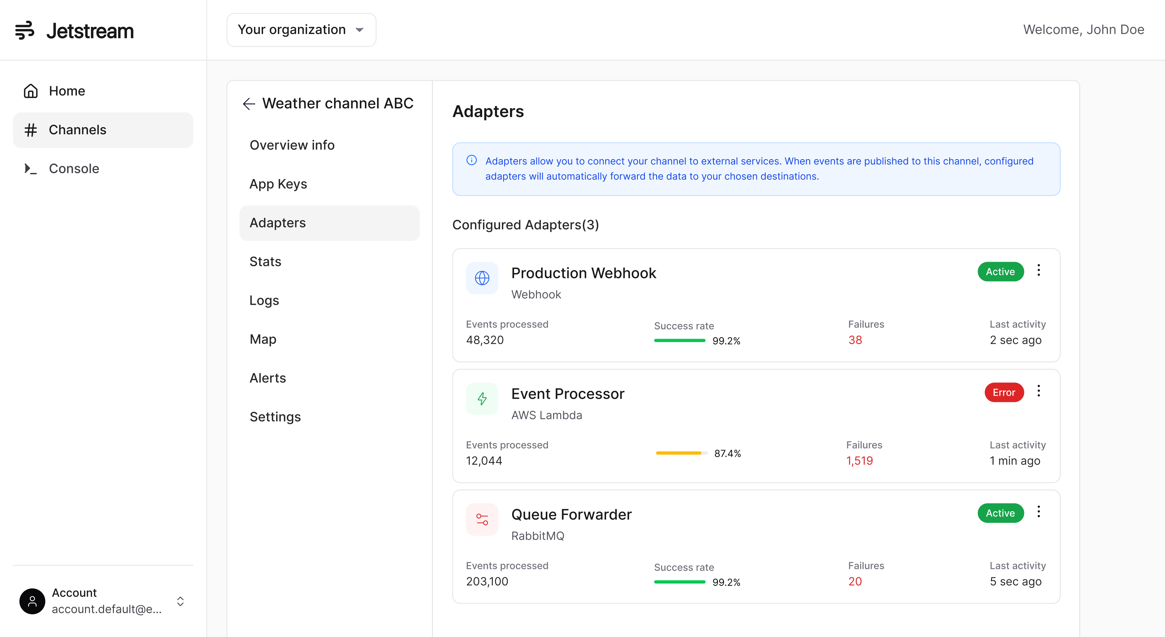Screen dimensions: 1165x637
Task: Click the failures count 1,519
Action: pos(859,461)
